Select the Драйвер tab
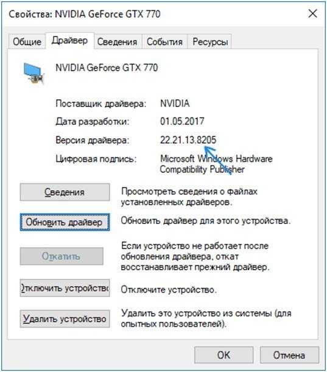Viewport: 327px width, 372px height. pyautogui.click(x=70, y=41)
